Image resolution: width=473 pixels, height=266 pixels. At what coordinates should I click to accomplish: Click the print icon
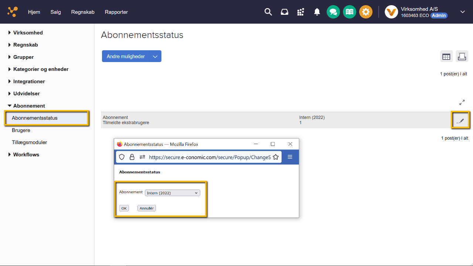tap(462, 57)
